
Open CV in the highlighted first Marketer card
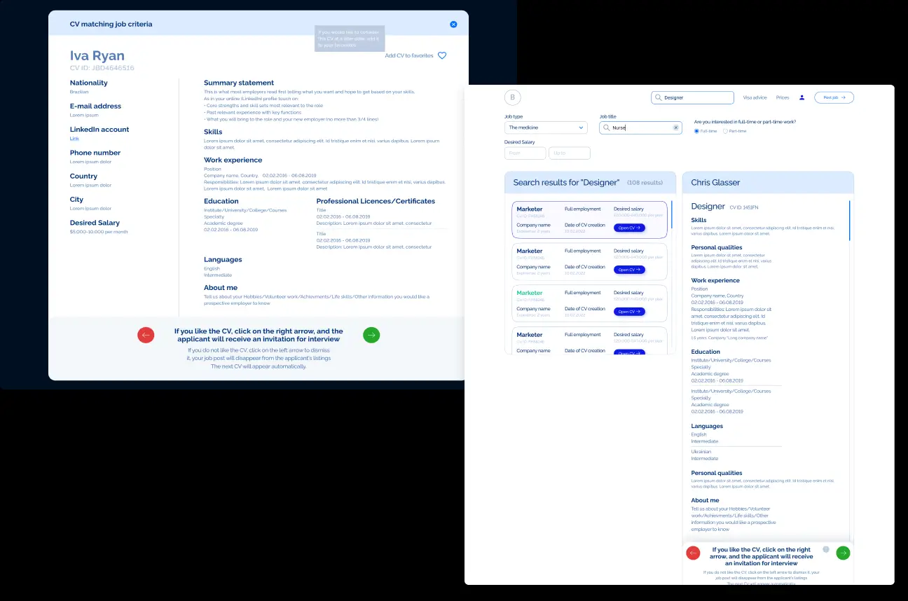(629, 228)
